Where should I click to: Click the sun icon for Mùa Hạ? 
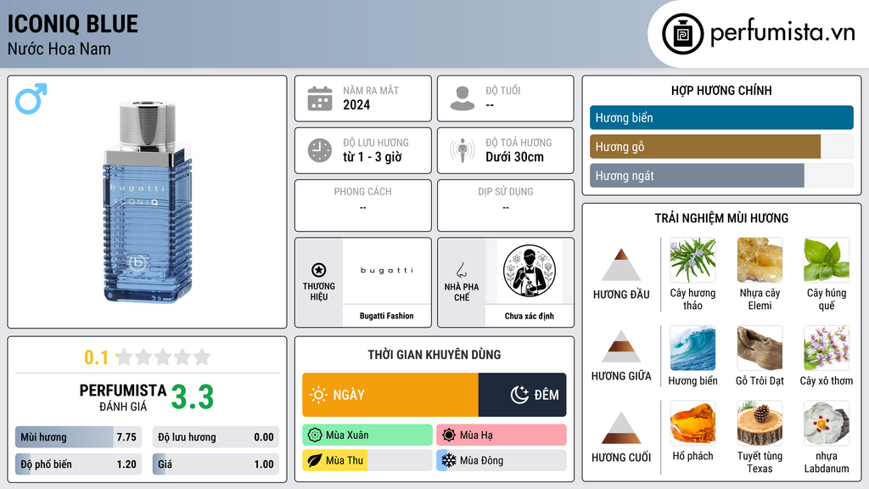pos(449,436)
